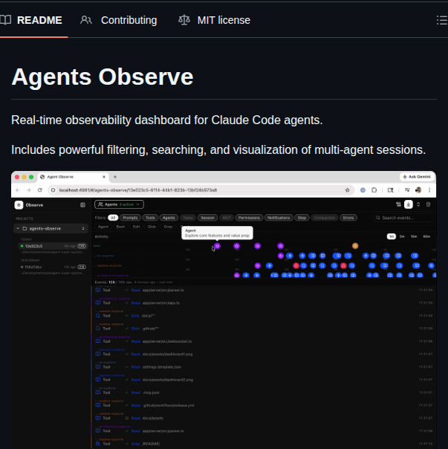
Task: Collapse the agents-observe project chevron
Action: (x=18, y=228)
